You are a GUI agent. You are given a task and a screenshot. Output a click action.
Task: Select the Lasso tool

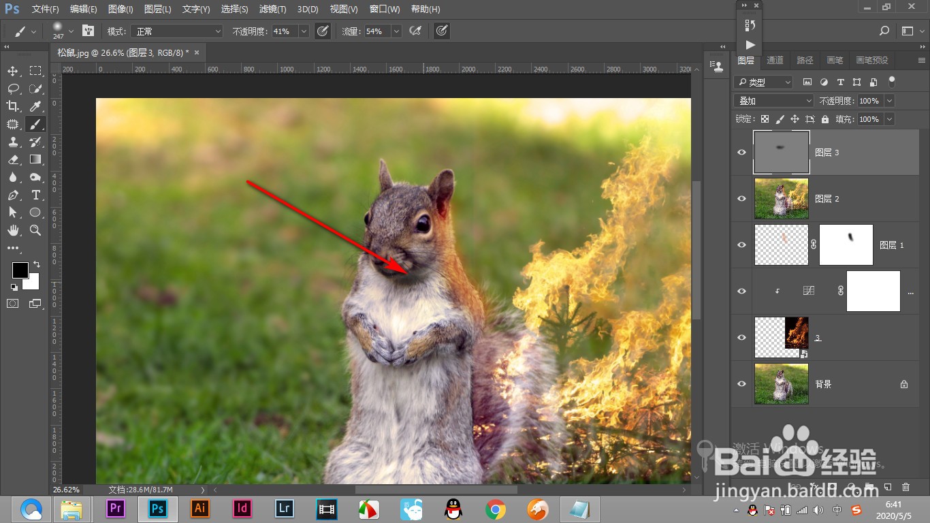point(13,89)
